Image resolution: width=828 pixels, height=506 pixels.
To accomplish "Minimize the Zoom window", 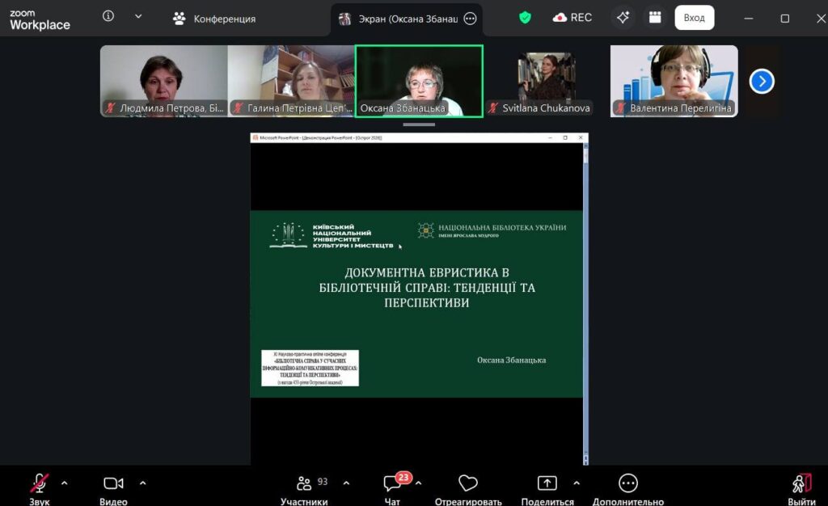I will pos(748,19).
